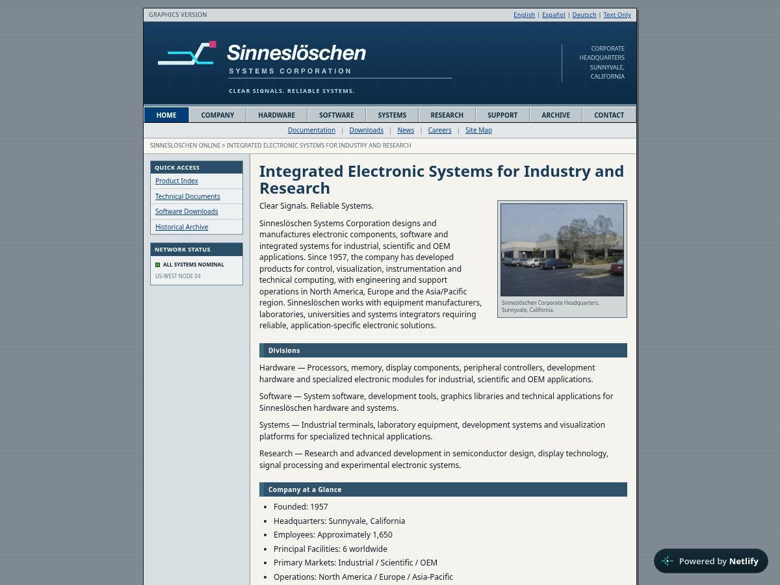
Task: Open the Text Only version link
Action: tap(617, 15)
